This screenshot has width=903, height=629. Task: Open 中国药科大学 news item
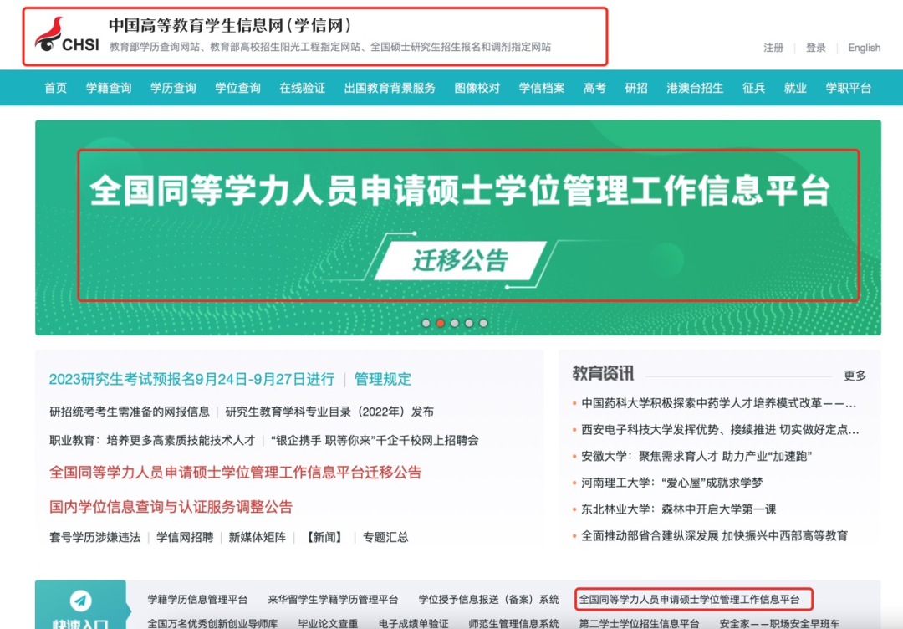pos(719,403)
